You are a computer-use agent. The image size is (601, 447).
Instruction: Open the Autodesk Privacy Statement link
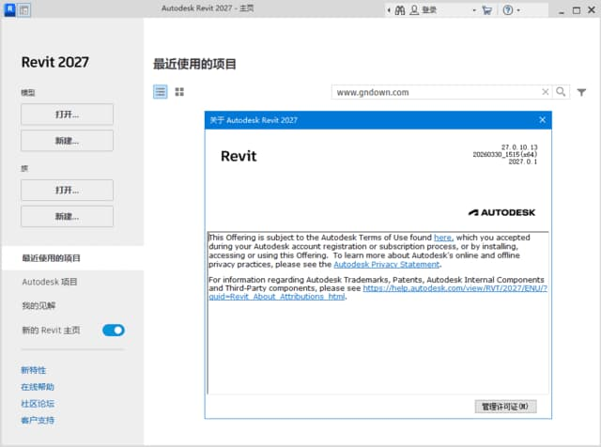coord(386,265)
